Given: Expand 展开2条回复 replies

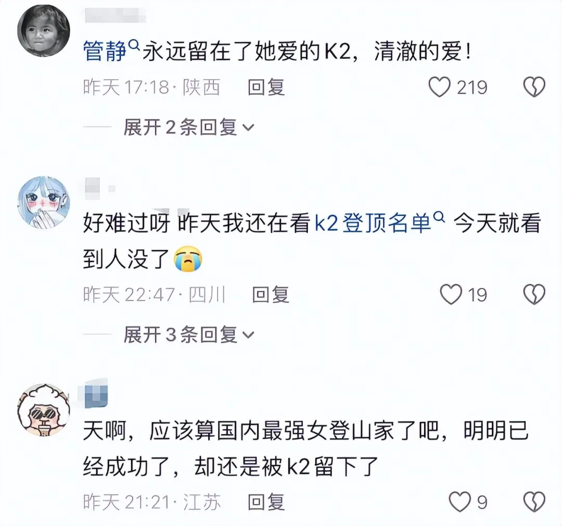Looking at the screenshot, I should pyautogui.click(x=189, y=127).
